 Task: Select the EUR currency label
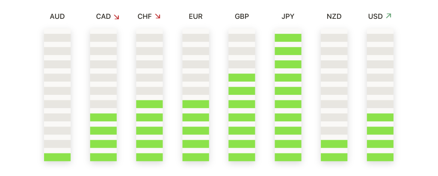point(195,17)
